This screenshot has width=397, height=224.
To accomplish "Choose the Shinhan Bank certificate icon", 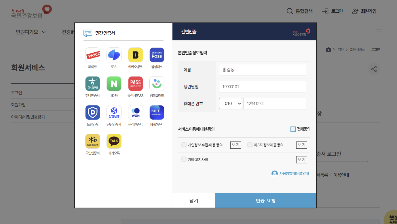I will tap(114, 112).
